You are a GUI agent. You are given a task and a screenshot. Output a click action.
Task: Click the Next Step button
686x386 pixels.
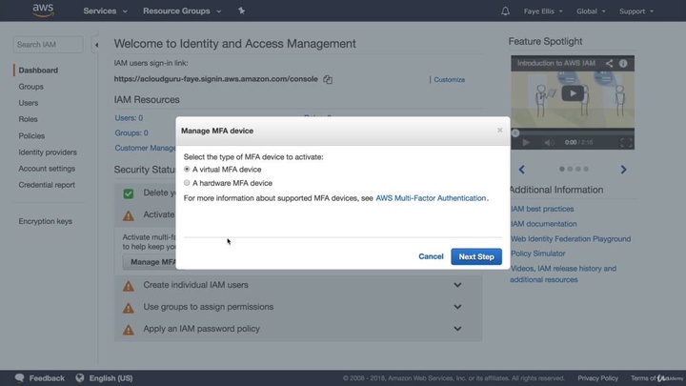pos(475,256)
